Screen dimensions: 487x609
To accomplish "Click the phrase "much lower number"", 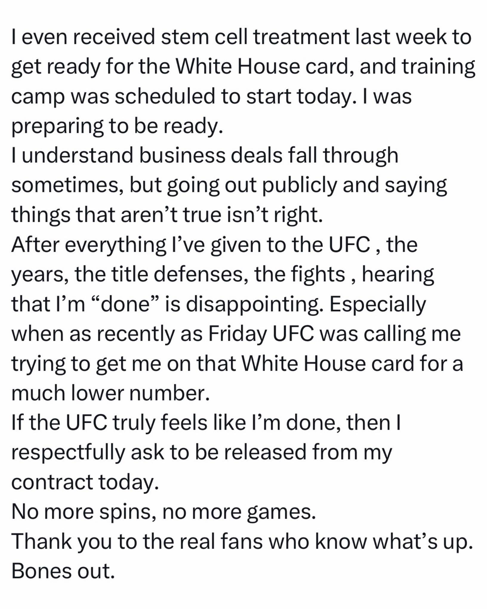I will pyautogui.click(x=110, y=393).
